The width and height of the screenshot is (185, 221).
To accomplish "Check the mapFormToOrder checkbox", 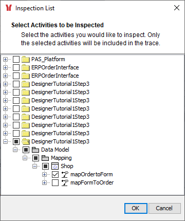I will pos(55,182).
